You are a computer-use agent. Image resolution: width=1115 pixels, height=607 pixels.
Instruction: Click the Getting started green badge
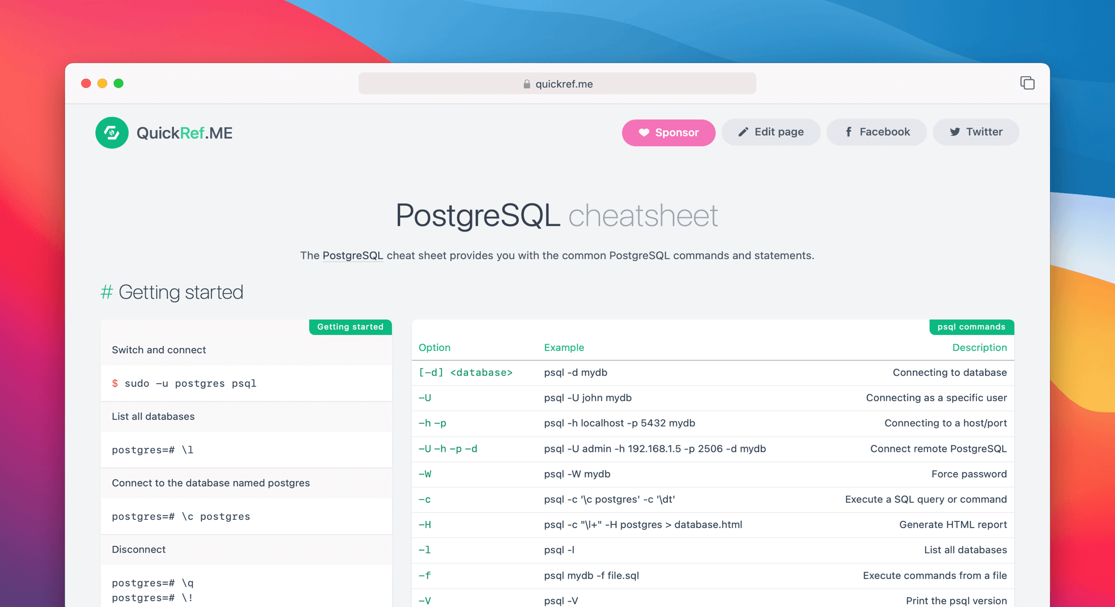[x=350, y=327]
